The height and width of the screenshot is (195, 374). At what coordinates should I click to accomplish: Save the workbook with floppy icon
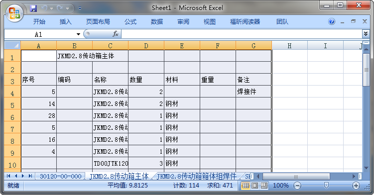(33, 8)
